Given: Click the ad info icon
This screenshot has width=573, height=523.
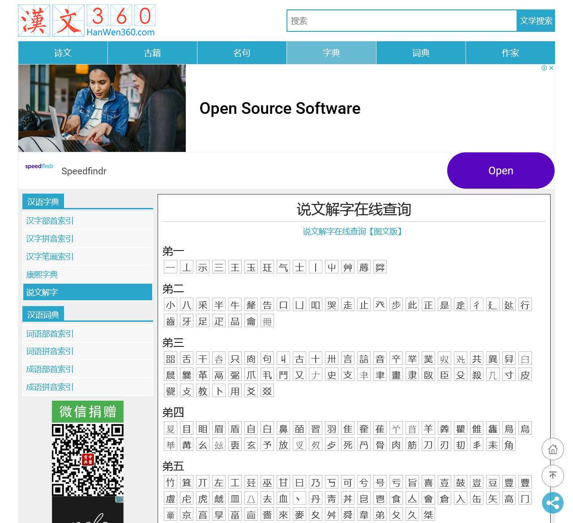Looking at the screenshot, I should (x=544, y=68).
